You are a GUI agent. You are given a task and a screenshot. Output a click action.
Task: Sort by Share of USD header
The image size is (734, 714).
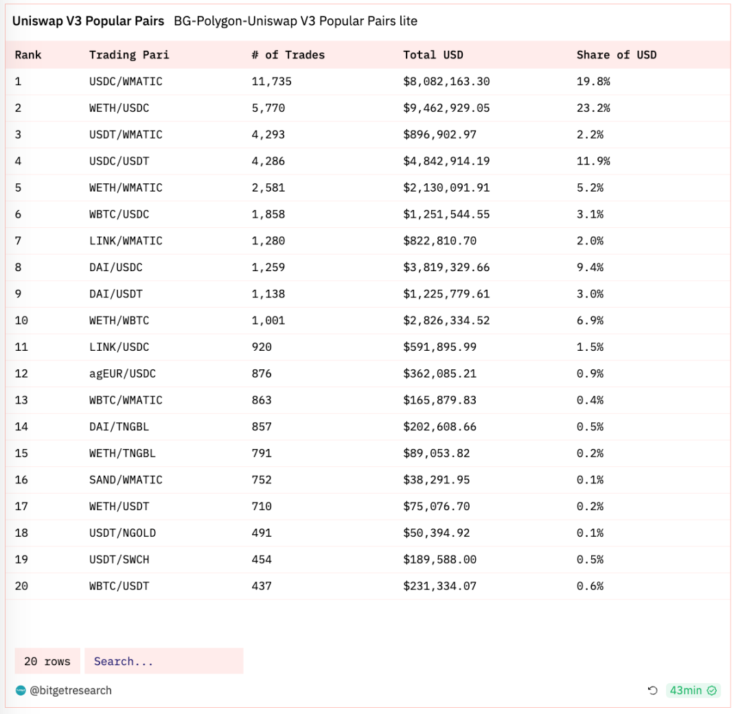coord(616,55)
